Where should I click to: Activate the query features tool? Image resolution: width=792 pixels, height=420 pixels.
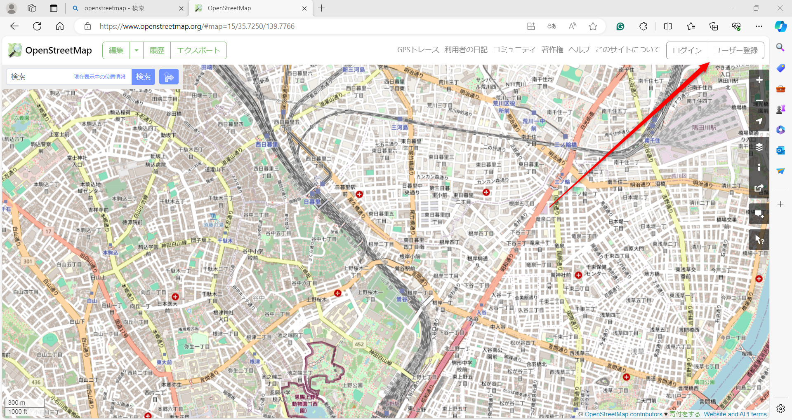(x=759, y=239)
